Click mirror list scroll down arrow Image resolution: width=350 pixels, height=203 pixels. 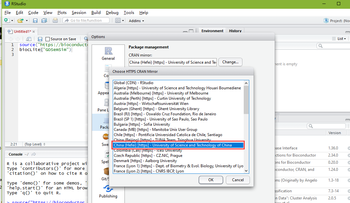(x=246, y=171)
